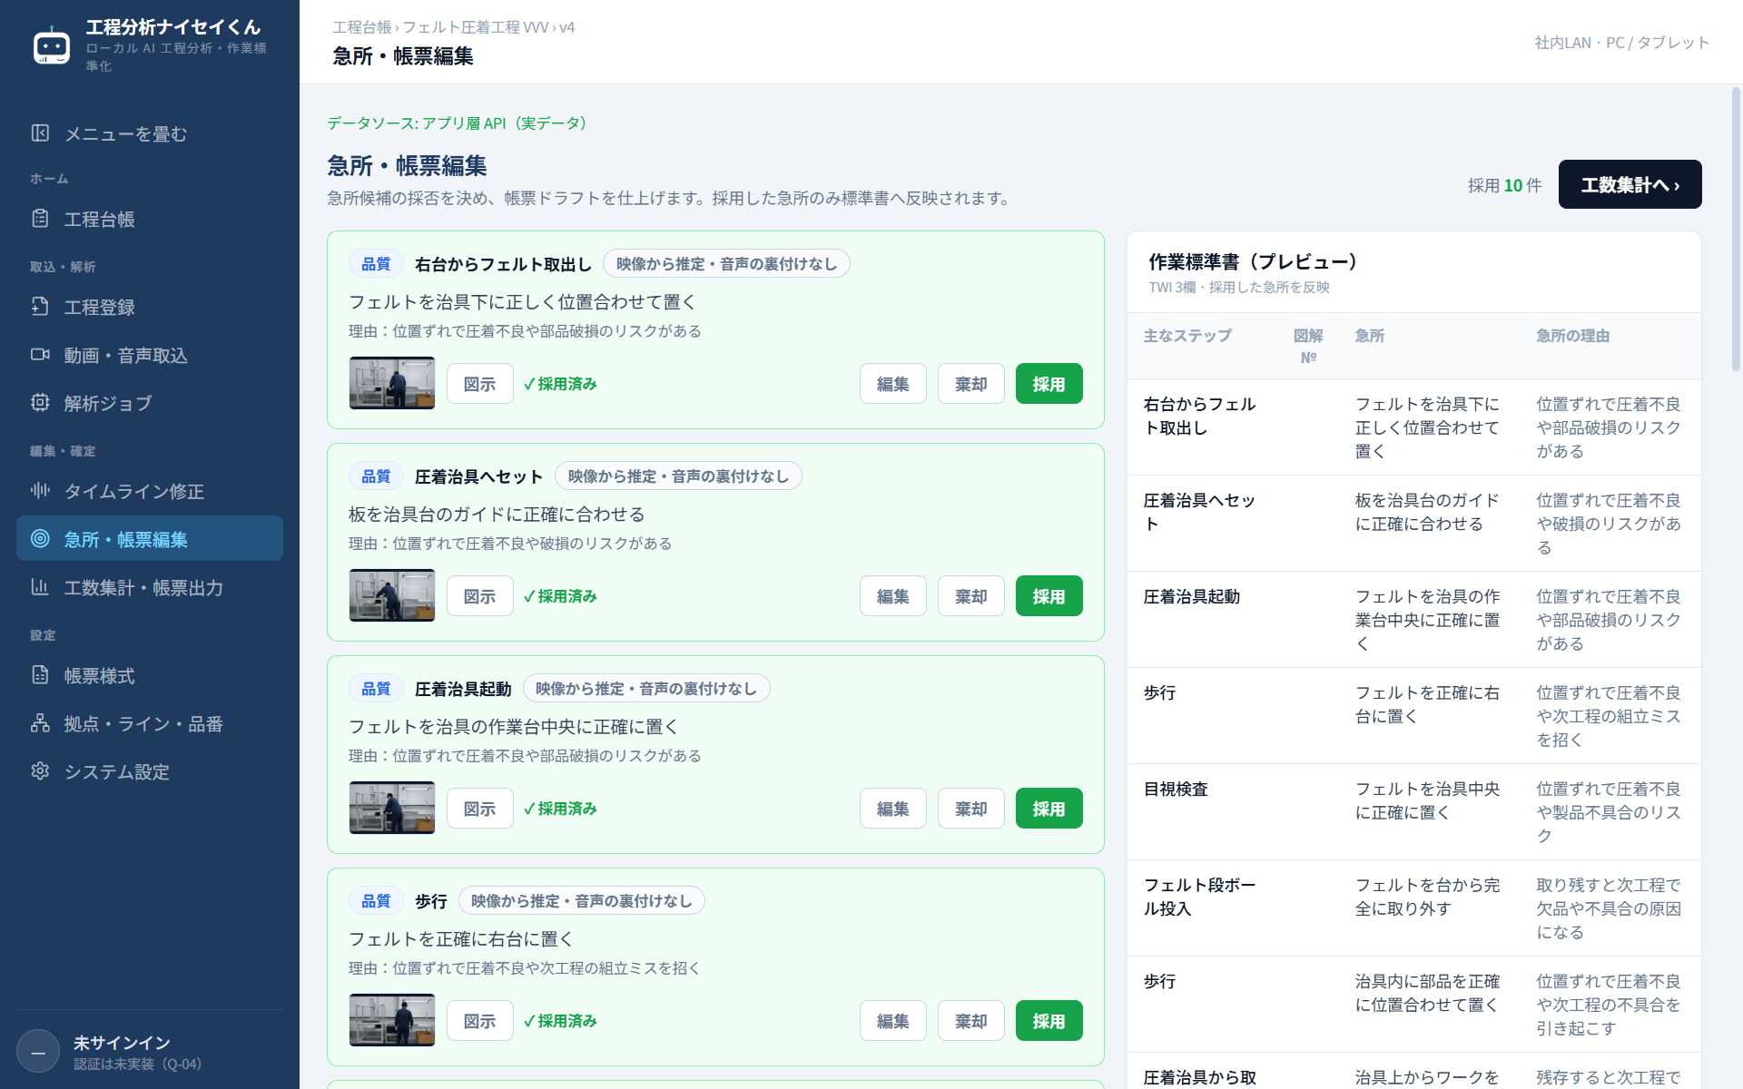Click 編集 on 歩行 card
Screen dimensions: 1743x1089
pyautogui.click(x=892, y=1021)
